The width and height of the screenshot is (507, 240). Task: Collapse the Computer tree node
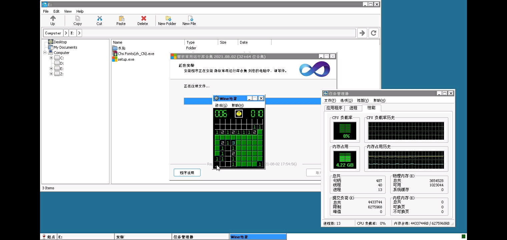(45, 53)
